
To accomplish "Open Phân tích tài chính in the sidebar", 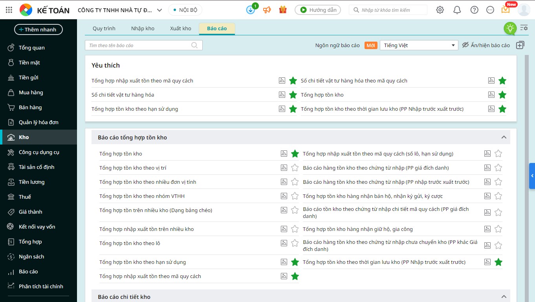I will [x=38, y=286].
